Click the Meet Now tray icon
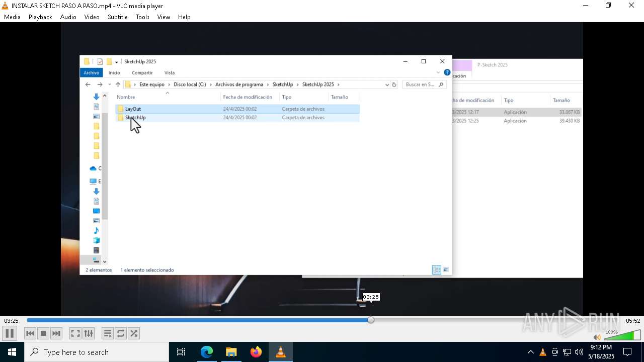Viewport: 644px width, 362px height. [x=555, y=352]
